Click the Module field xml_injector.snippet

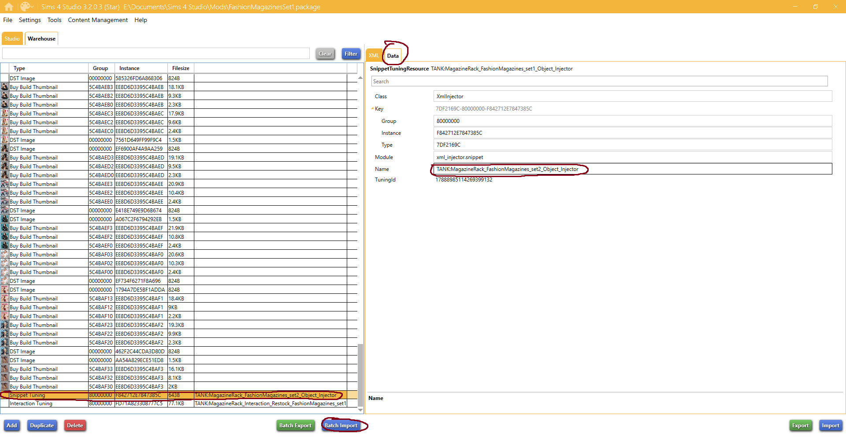(633, 157)
